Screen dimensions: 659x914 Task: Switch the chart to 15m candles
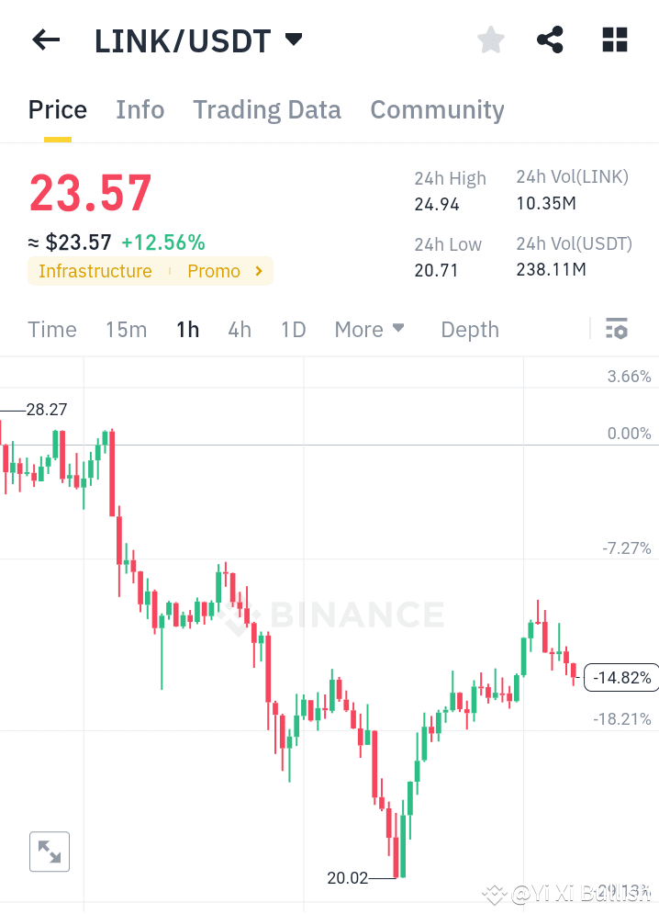click(x=126, y=329)
